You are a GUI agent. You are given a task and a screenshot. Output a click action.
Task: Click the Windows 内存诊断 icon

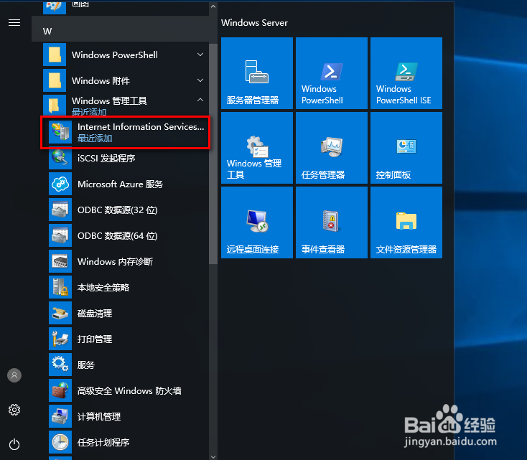(x=60, y=261)
